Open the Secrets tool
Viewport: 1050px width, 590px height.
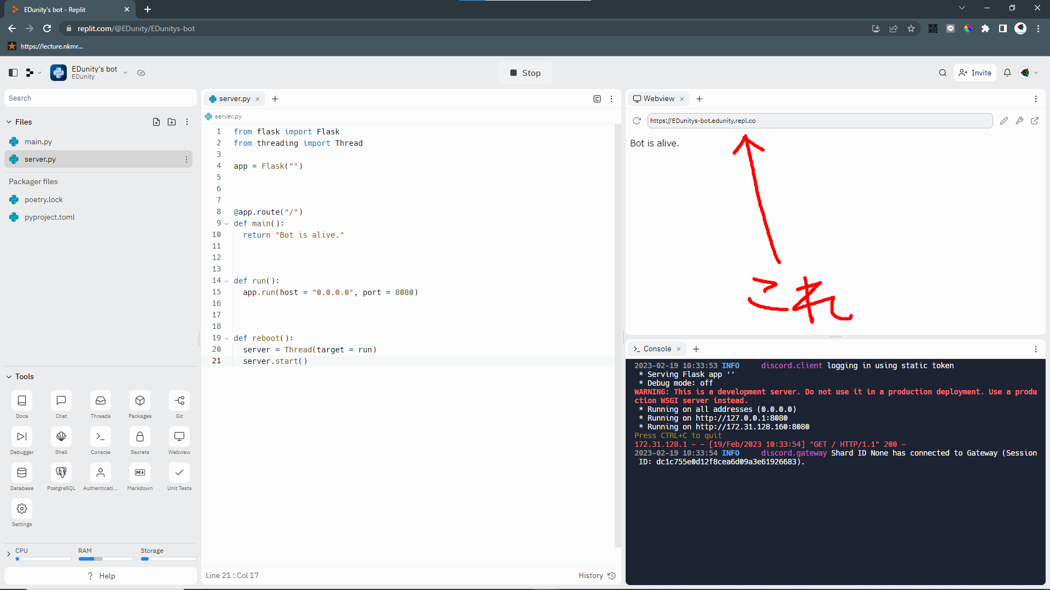(140, 437)
